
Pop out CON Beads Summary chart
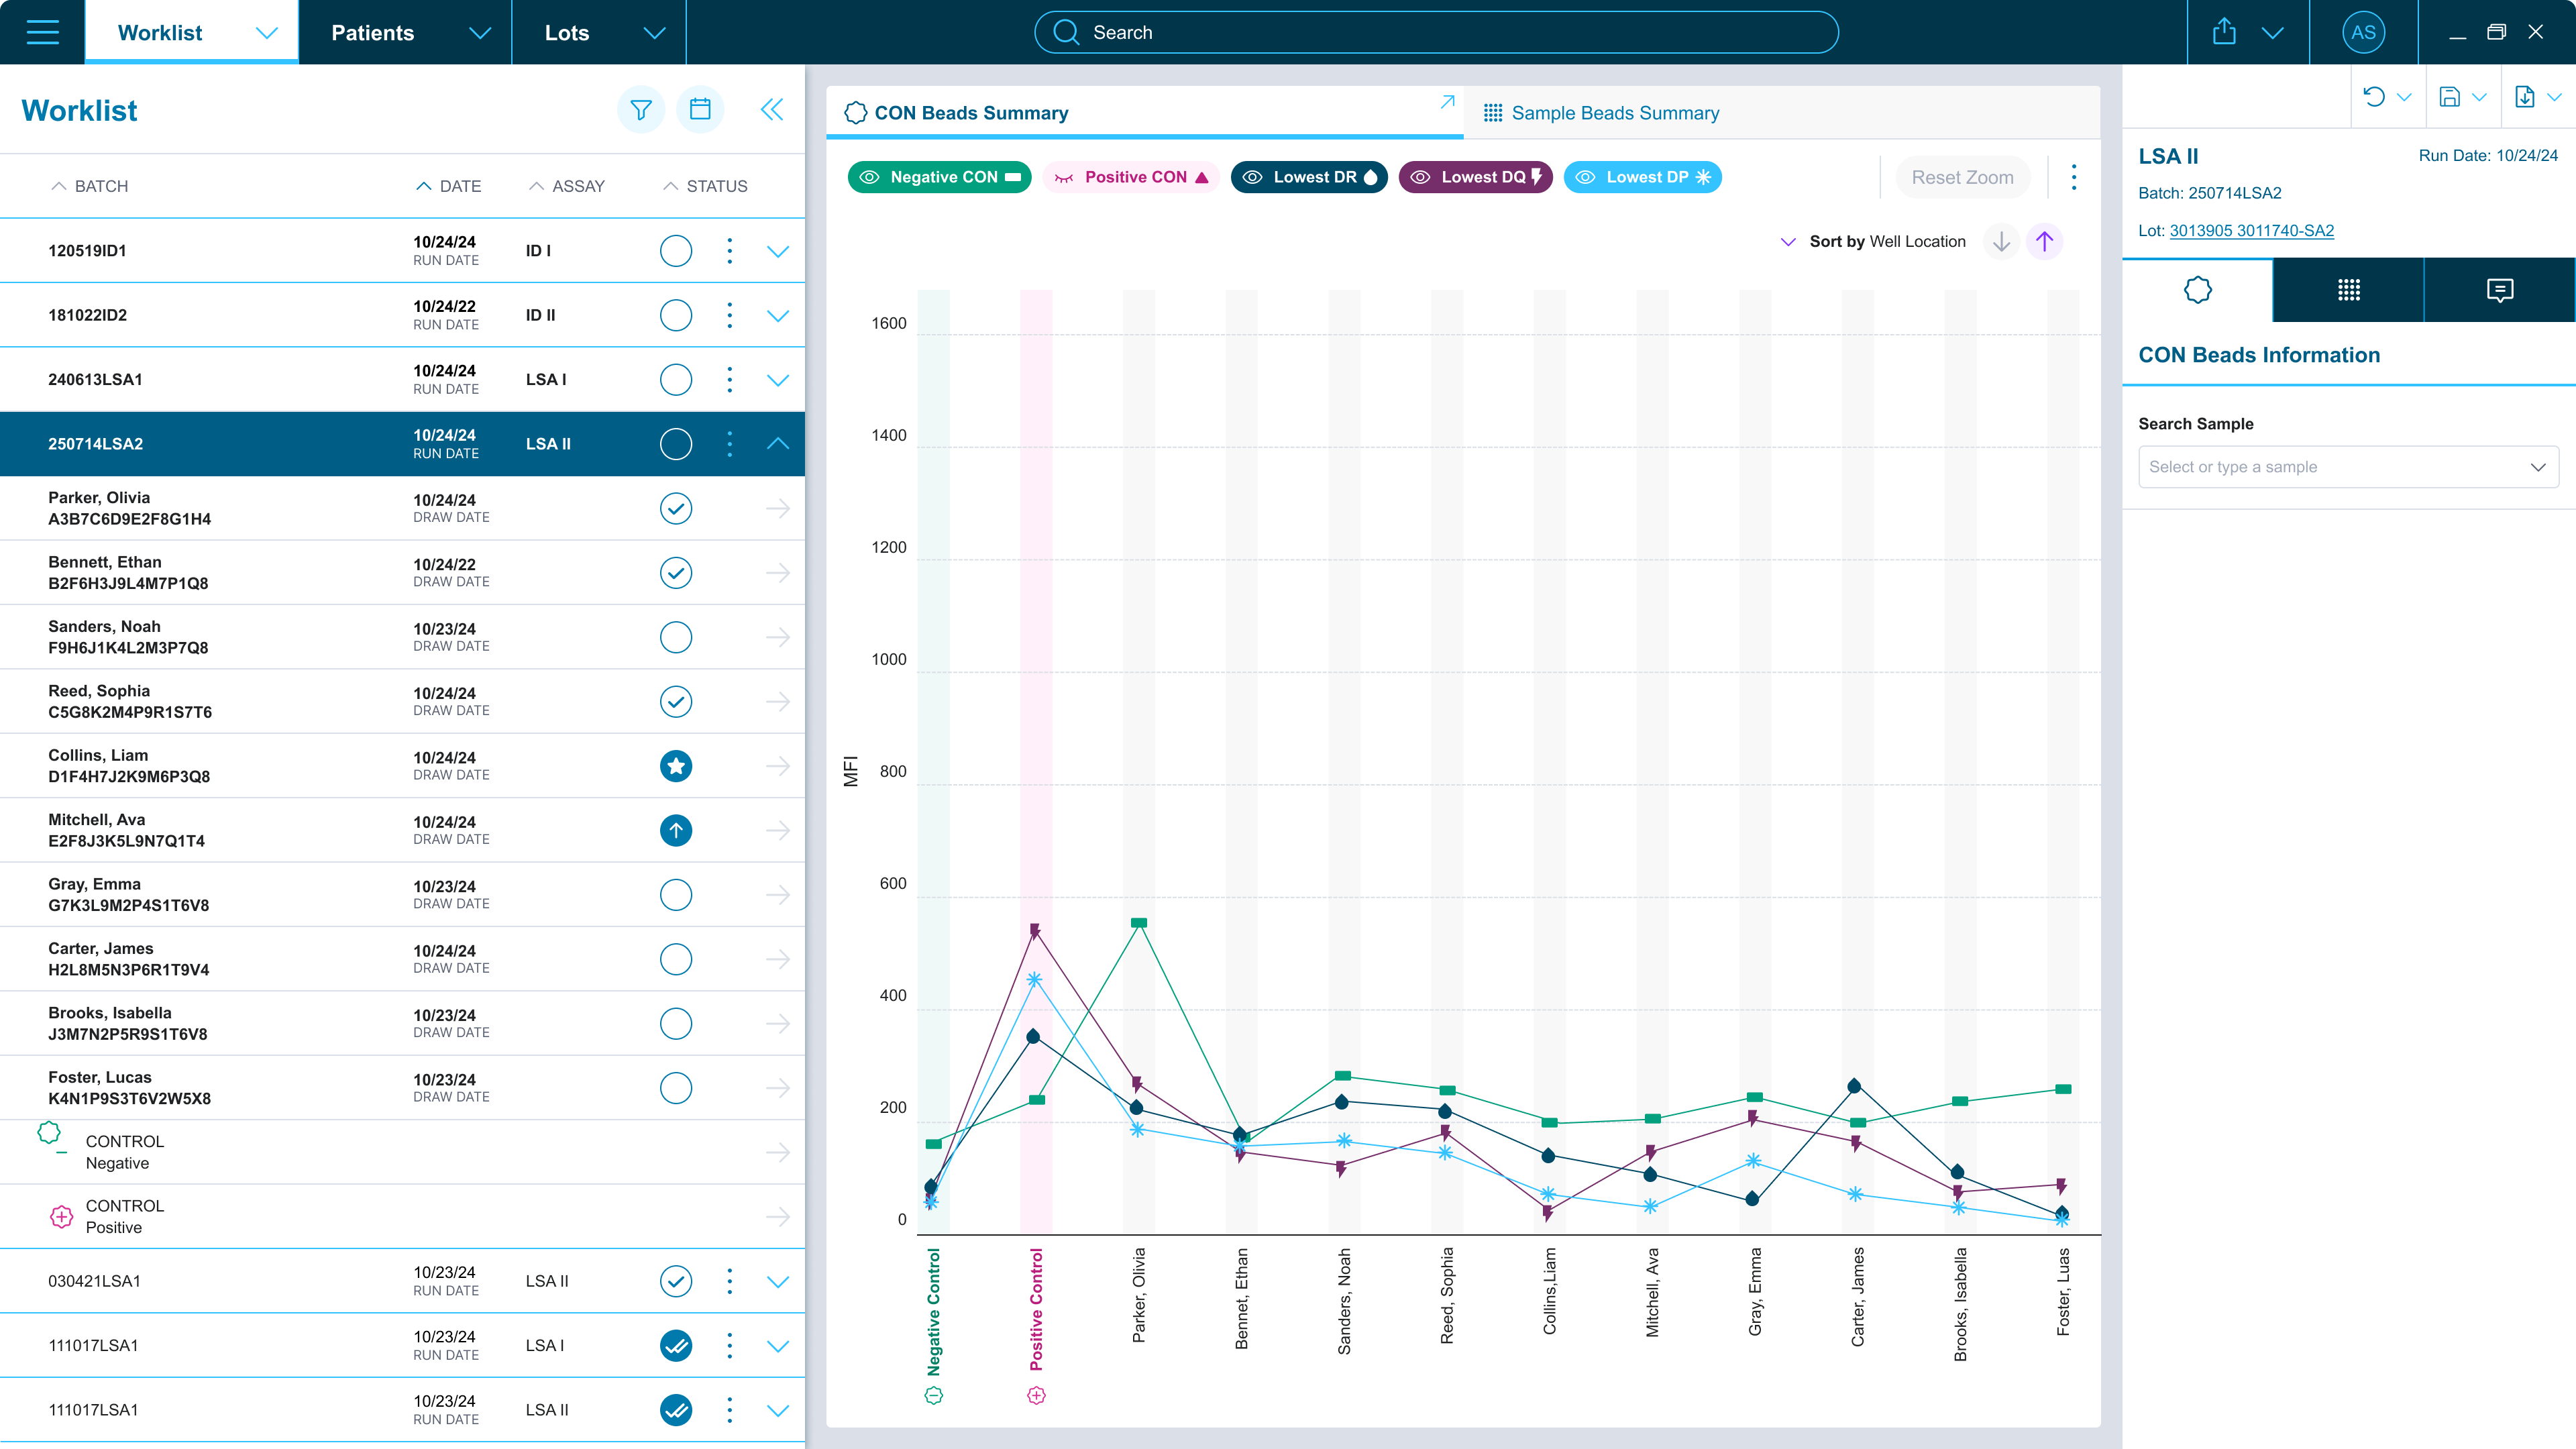[x=1447, y=102]
